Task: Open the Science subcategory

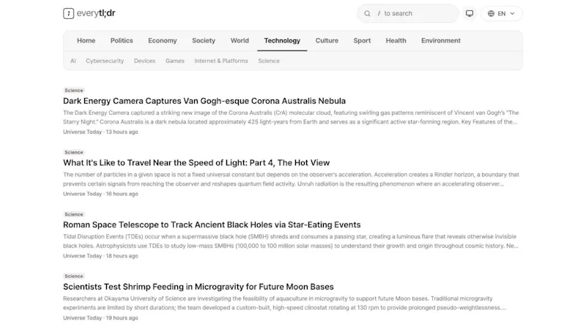Action: pyautogui.click(x=269, y=61)
